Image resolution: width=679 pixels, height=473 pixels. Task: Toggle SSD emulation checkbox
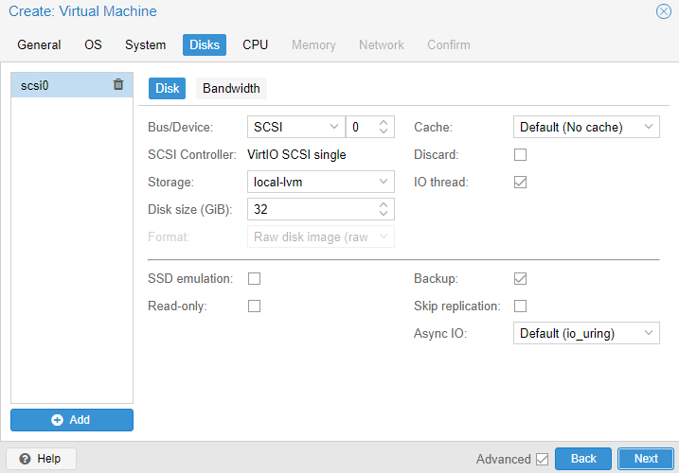click(254, 278)
